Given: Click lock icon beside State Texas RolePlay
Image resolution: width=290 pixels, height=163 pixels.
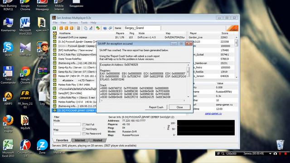Looking at the screenshot, I should 55,59.
